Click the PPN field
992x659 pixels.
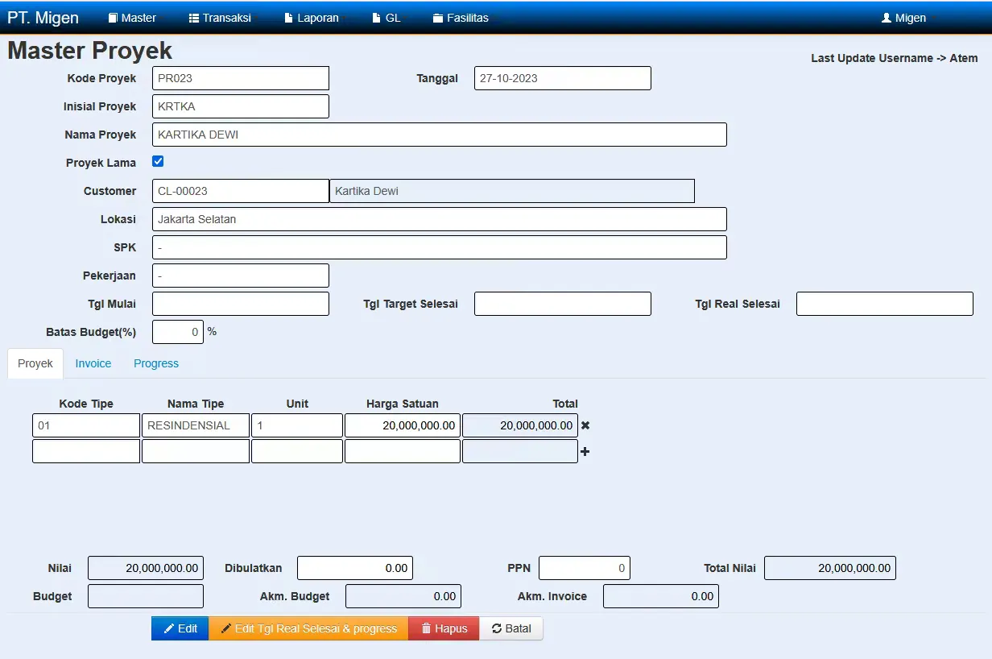coord(585,568)
